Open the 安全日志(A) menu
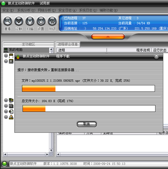The image size is (168, 169). tap(67, 10)
